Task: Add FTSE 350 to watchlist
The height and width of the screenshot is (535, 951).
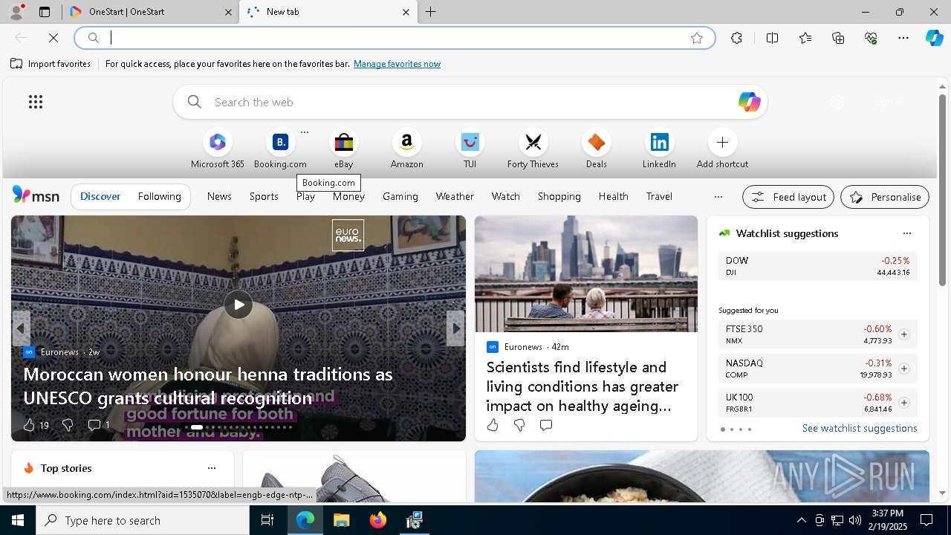Action: pyautogui.click(x=903, y=334)
